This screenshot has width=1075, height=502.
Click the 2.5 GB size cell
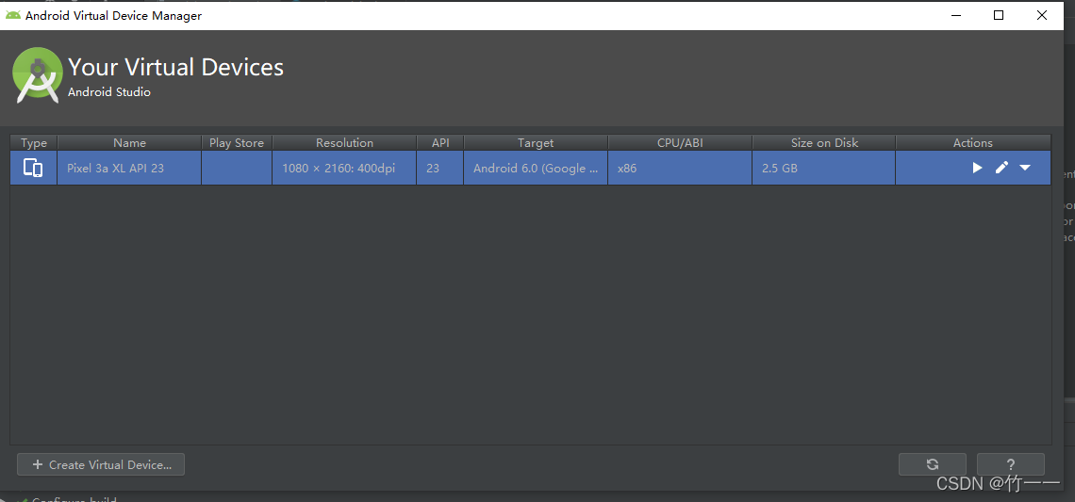coord(824,168)
